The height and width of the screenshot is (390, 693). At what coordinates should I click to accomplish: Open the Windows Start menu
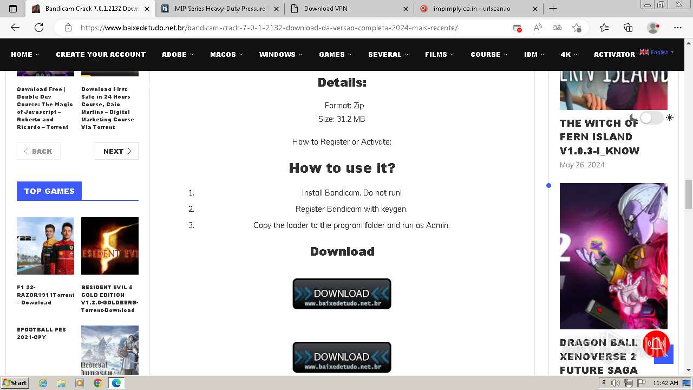(x=15, y=383)
